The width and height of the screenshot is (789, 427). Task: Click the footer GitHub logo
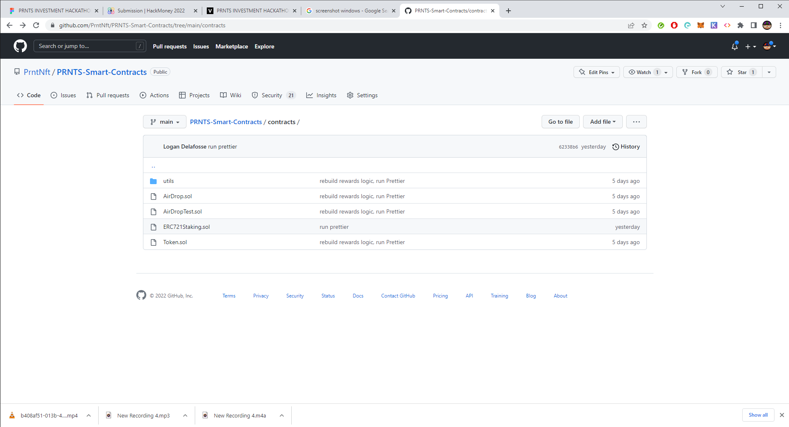tap(141, 295)
